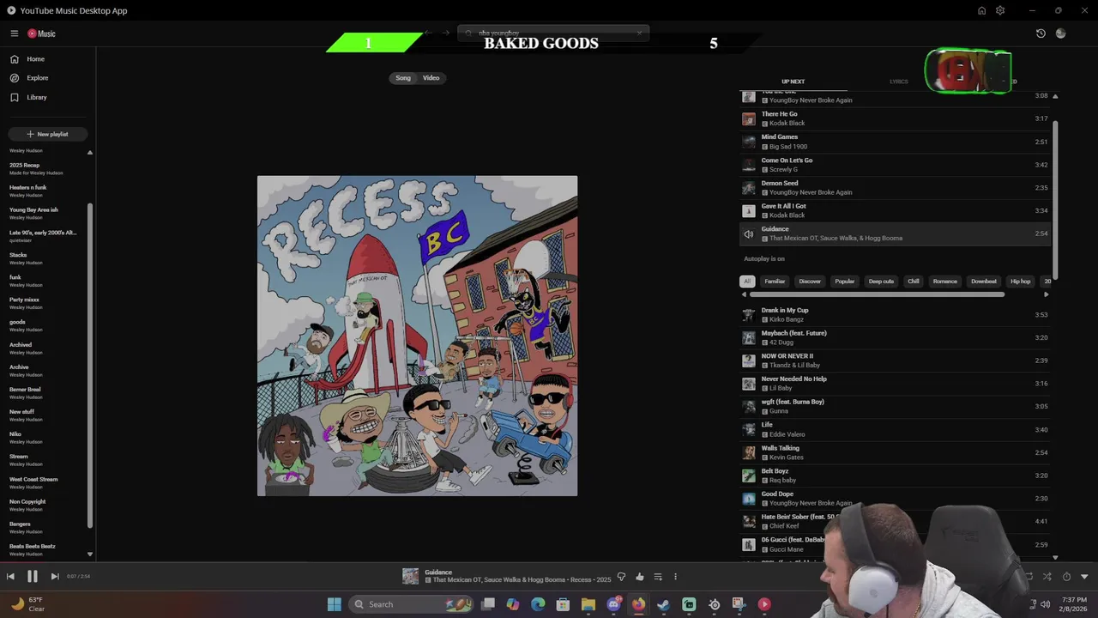Skip to next track

pos(54,577)
